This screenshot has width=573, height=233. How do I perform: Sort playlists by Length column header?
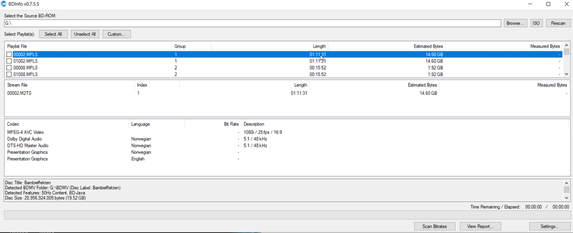[269, 46]
